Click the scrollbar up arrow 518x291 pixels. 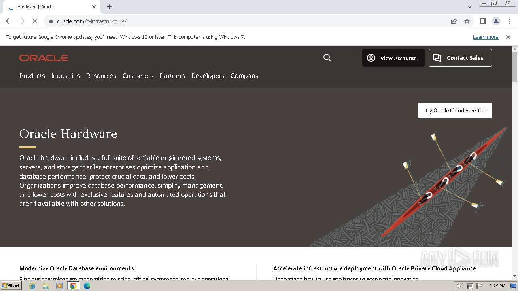(x=515, y=49)
